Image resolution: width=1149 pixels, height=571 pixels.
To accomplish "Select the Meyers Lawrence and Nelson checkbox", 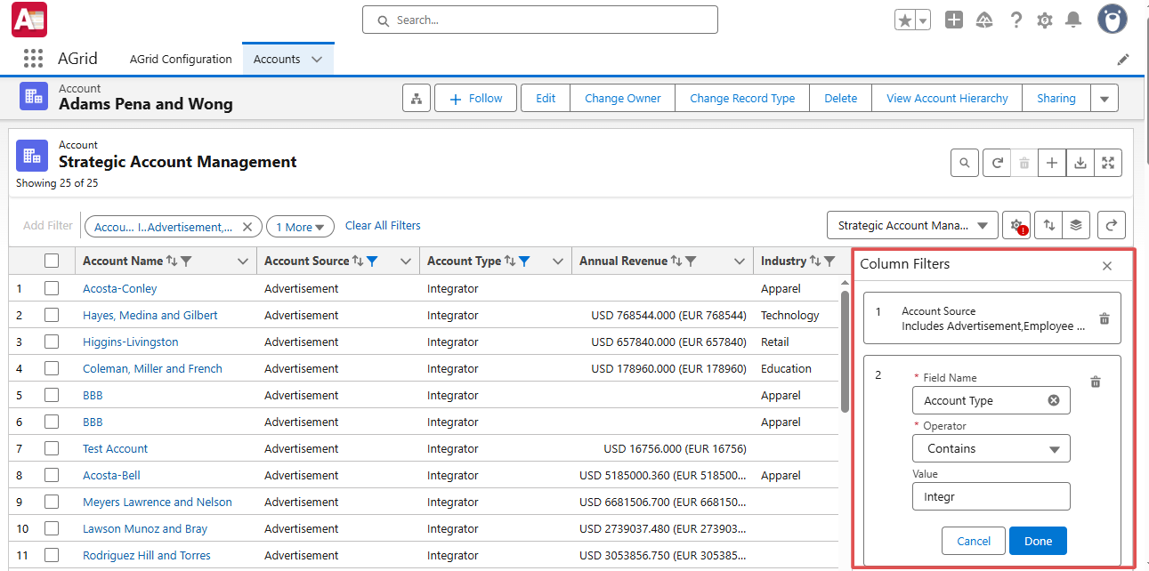I will click(x=52, y=502).
